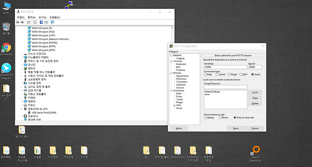Expand the 모니터 category
Screen dimensions: 312x167
[x=22, y=65]
